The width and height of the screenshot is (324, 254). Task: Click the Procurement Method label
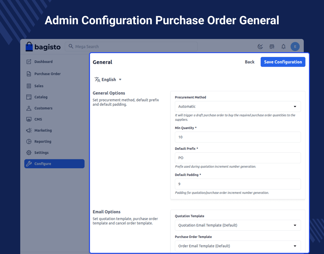point(190,97)
